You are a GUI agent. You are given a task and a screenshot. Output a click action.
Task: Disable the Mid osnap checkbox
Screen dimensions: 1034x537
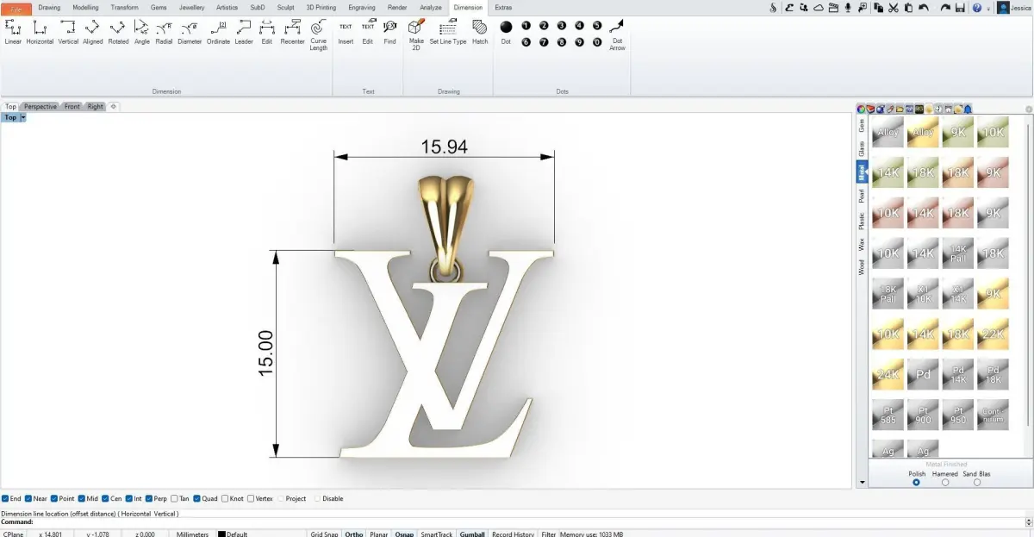[x=82, y=498]
